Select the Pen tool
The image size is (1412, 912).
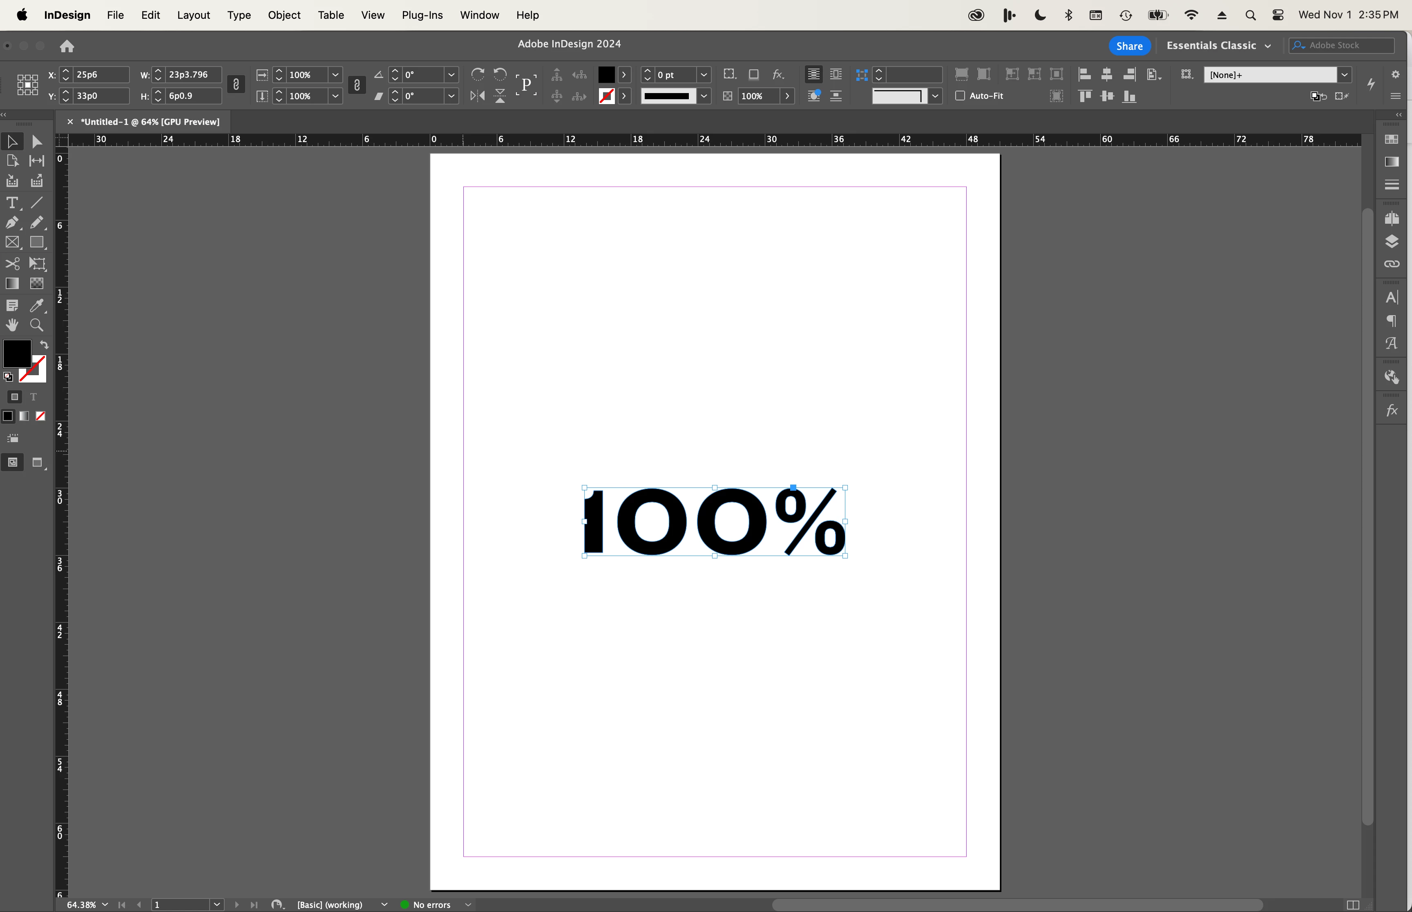point(12,222)
